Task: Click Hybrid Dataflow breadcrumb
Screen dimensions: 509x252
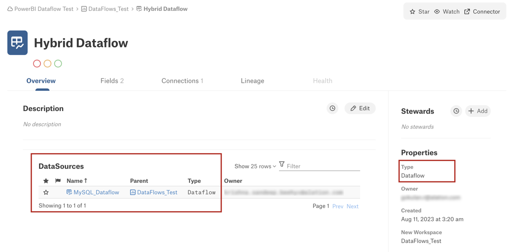Action: pyautogui.click(x=162, y=9)
